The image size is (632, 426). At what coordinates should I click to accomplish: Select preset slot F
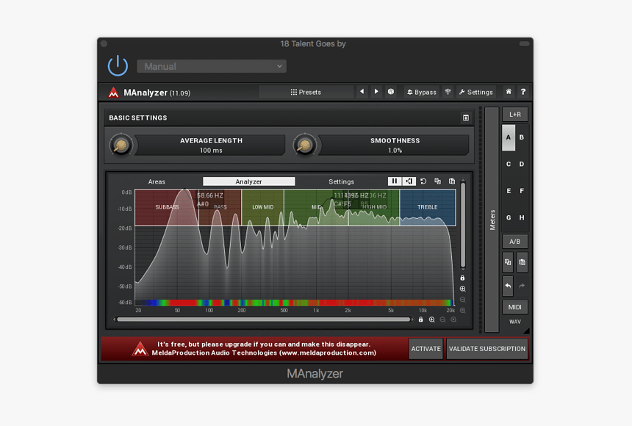click(522, 191)
